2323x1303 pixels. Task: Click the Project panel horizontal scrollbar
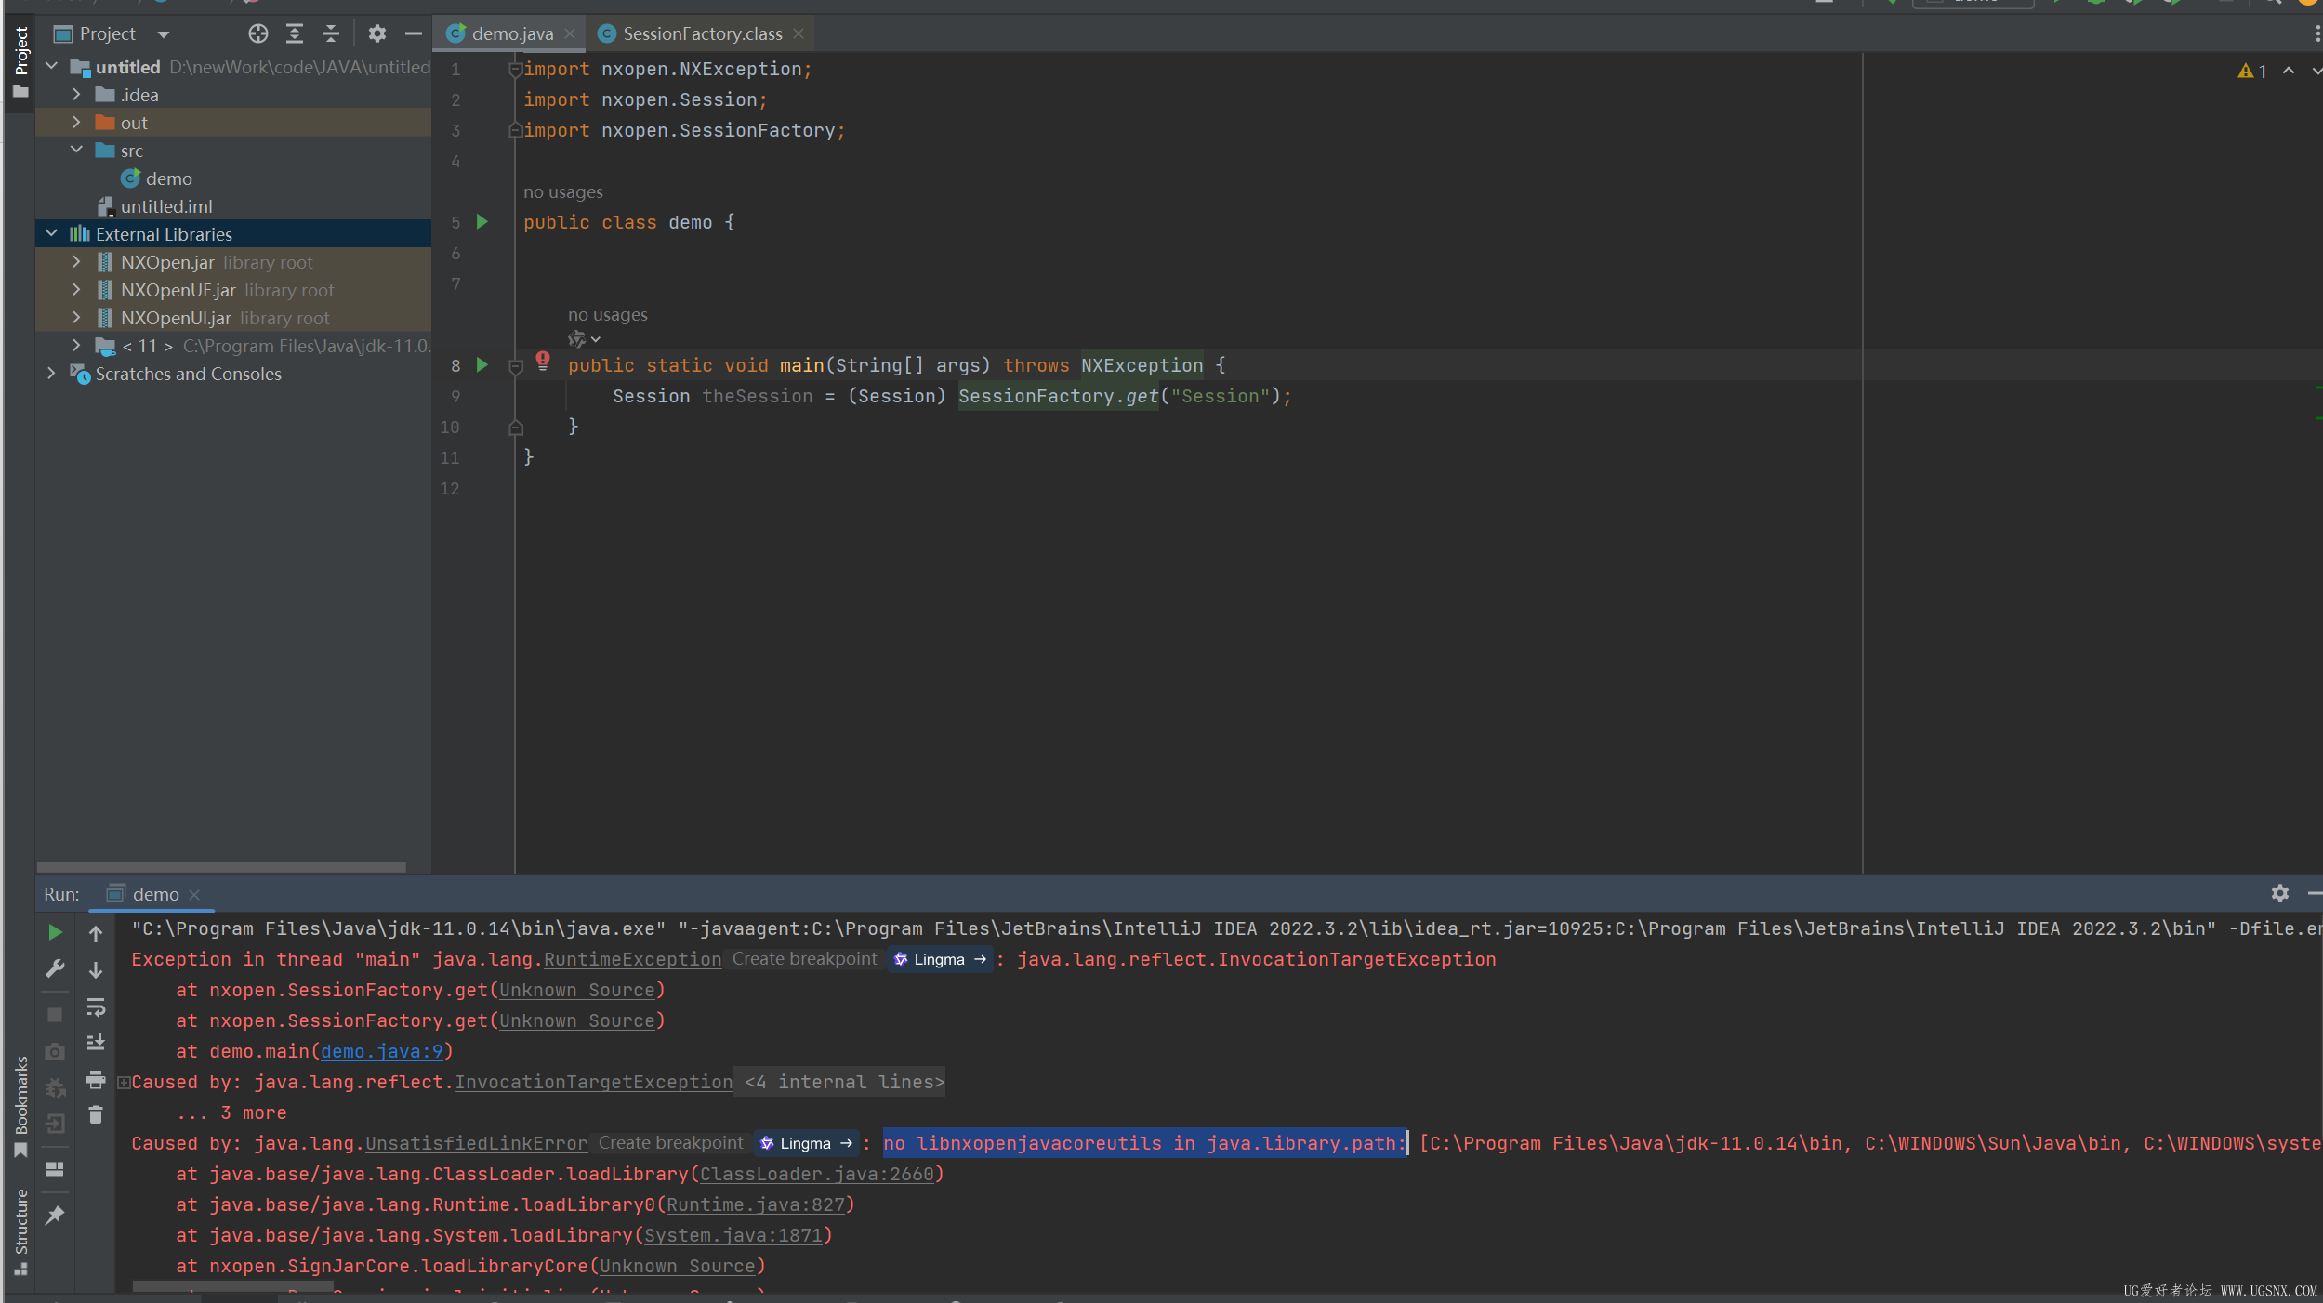pos(221,866)
